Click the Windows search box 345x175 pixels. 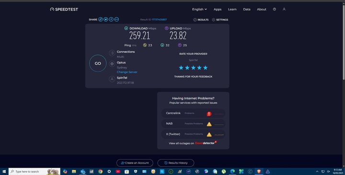[x=34, y=172]
